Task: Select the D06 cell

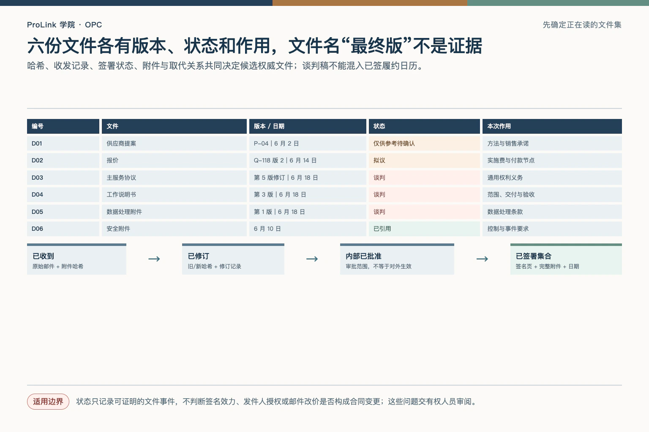Action: (x=63, y=229)
